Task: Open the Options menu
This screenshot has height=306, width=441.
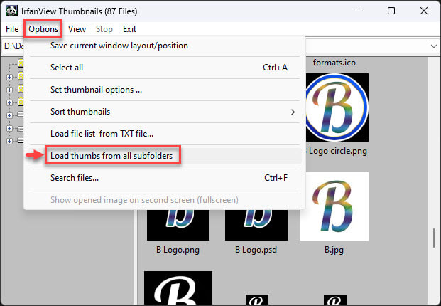Action: pos(43,29)
